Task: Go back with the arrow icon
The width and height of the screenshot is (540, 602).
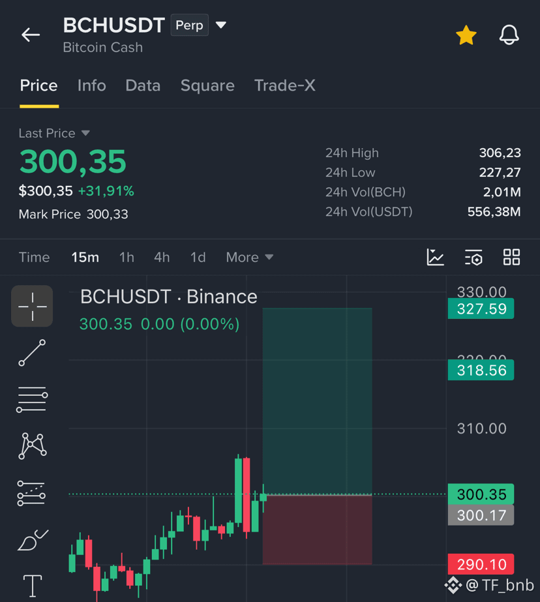Action: [31, 35]
